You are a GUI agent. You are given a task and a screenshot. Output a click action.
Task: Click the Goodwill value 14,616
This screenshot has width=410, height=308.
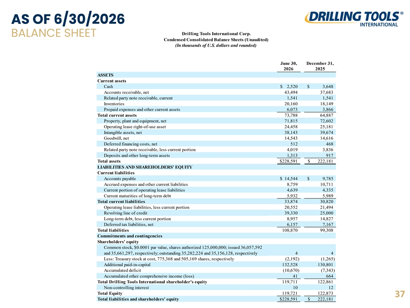[x=327, y=139]
